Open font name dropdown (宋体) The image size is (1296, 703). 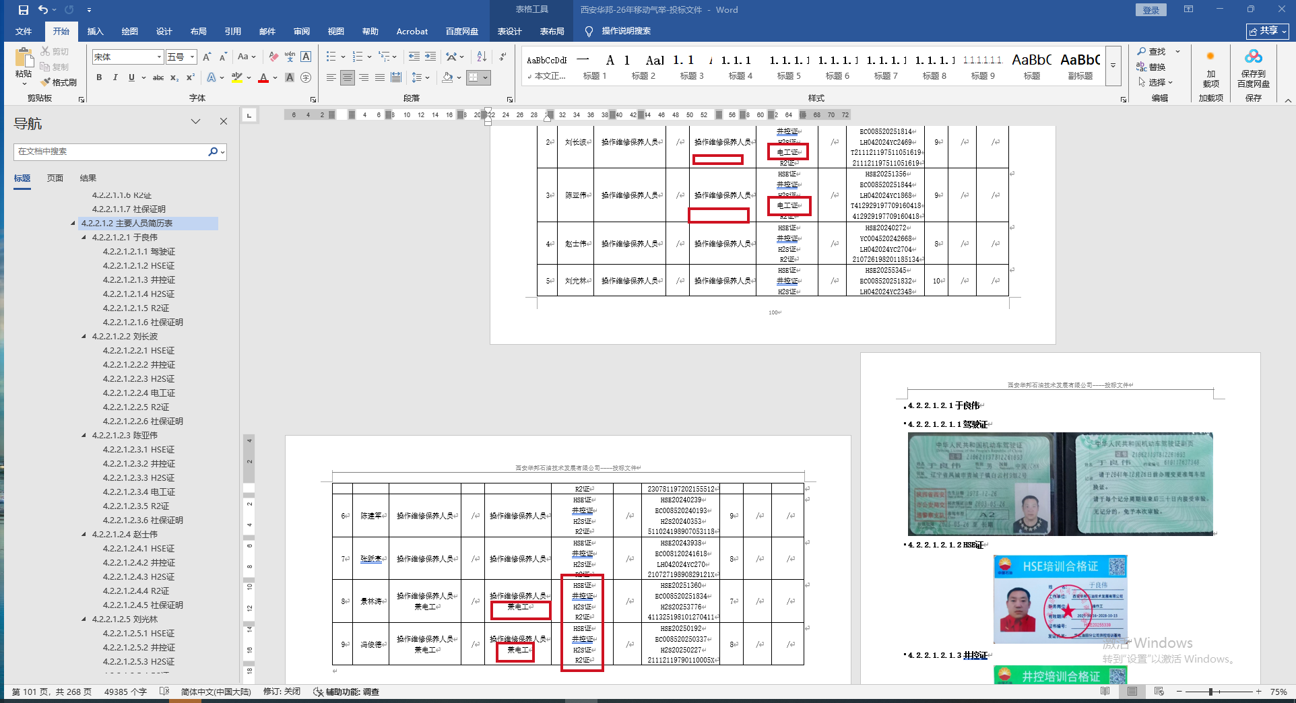tap(160, 57)
